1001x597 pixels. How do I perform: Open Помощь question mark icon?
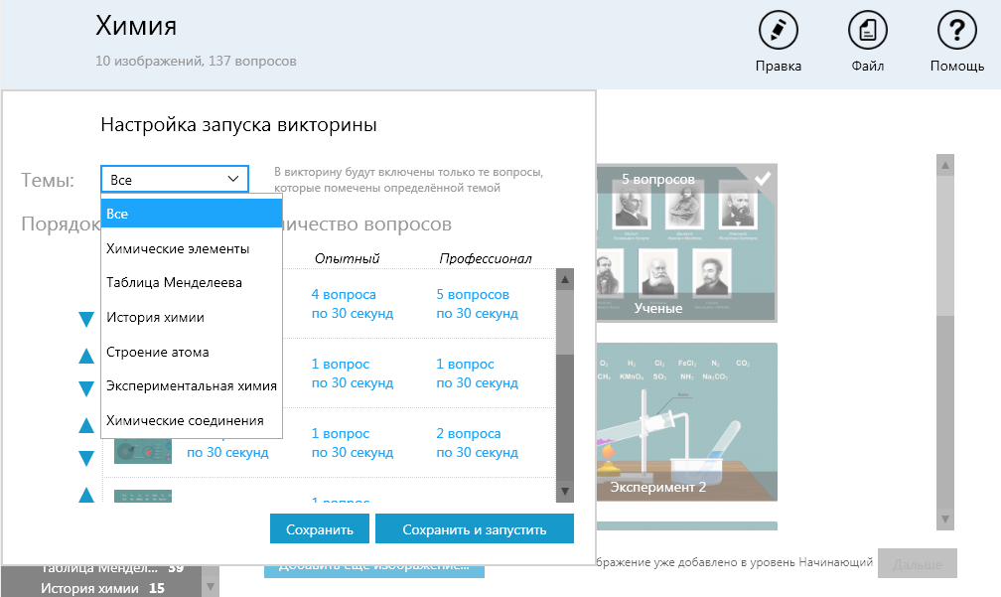[956, 31]
